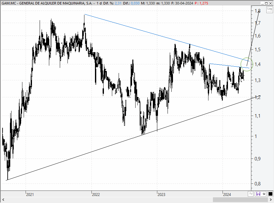Click the 2022 label on time axis

[96, 194]
